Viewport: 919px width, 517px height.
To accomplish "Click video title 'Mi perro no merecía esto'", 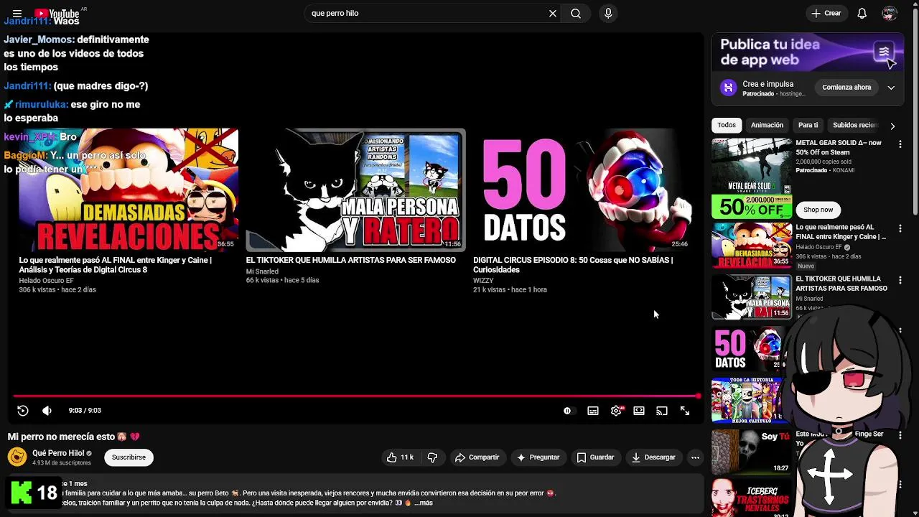I will coord(73,437).
